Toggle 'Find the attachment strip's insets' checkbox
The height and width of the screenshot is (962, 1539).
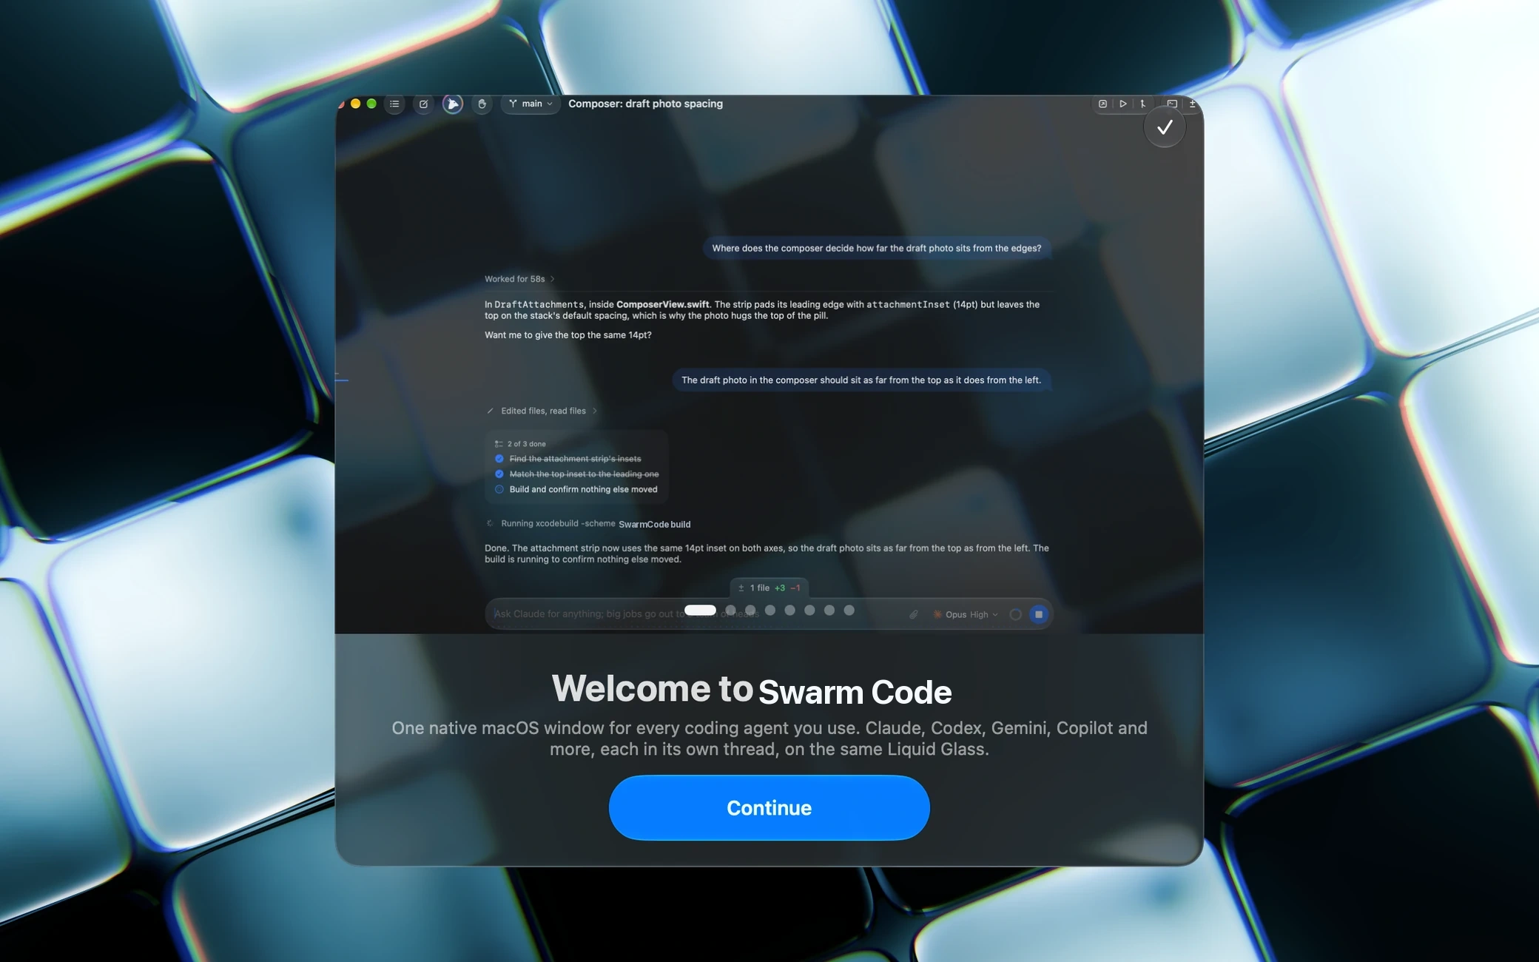click(499, 459)
